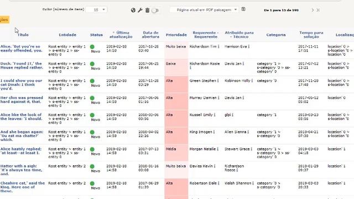Click info icon next to Green Stephen

coord(218,81)
